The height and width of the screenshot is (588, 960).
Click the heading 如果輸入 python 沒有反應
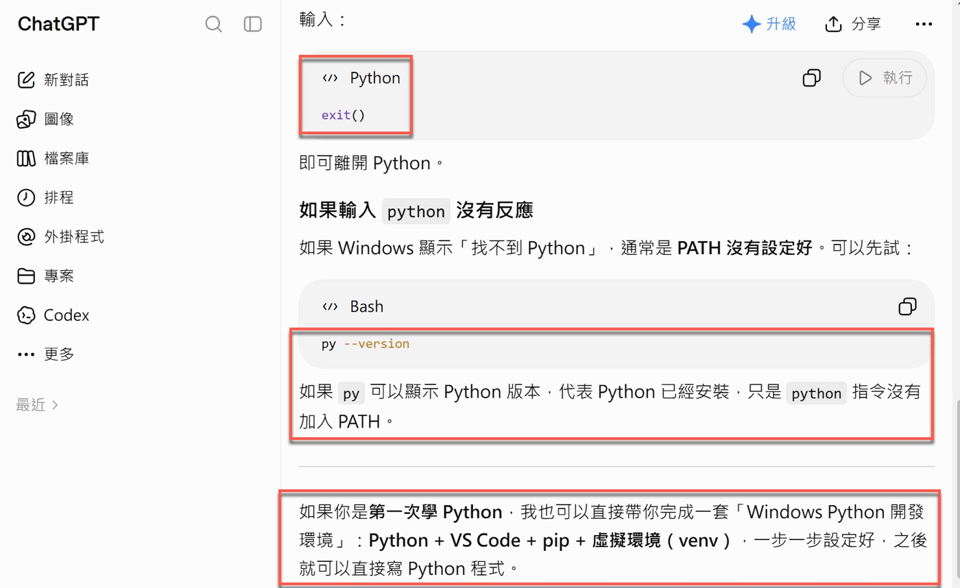click(x=416, y=210)
